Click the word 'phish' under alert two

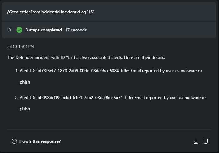click(25, 109)
